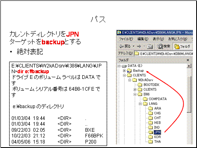Collapse the DATA (E:) drive node
This screenshot has height=148, width=197.
click(119, 66)
